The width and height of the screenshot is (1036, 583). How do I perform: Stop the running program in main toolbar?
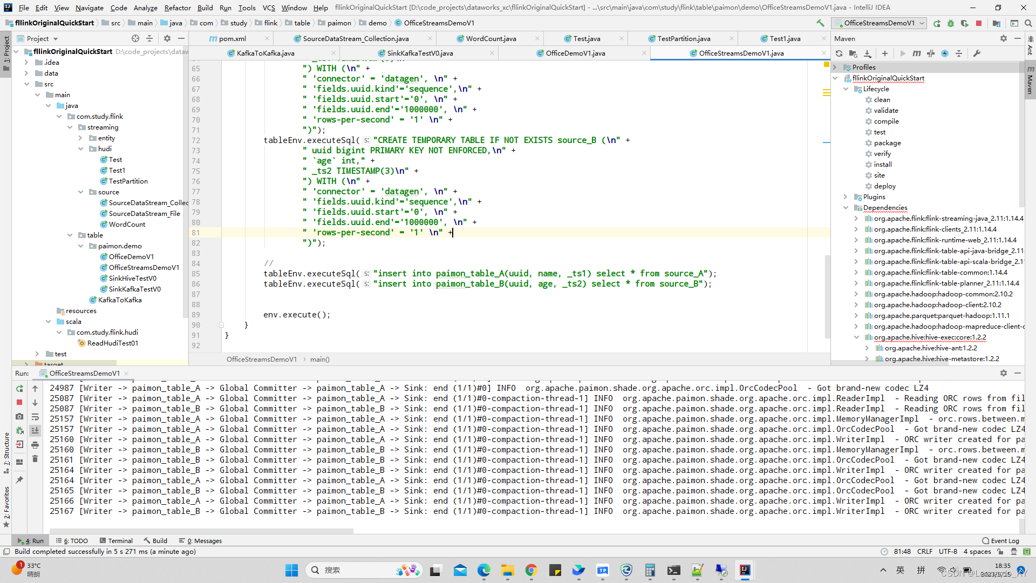coord(979,23)
